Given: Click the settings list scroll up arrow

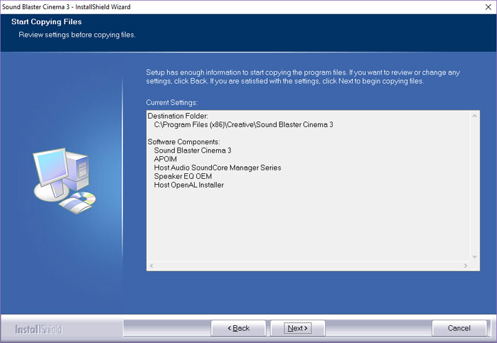Looking at the screenshot, I should click(x=474, y=116).
